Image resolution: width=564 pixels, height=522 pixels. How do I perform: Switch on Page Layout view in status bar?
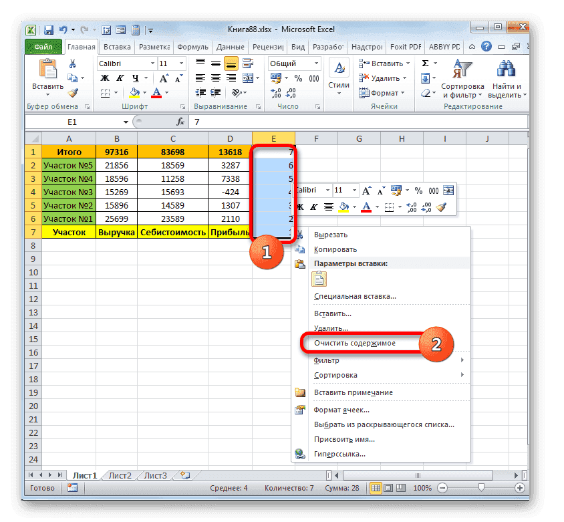[388, 488]
